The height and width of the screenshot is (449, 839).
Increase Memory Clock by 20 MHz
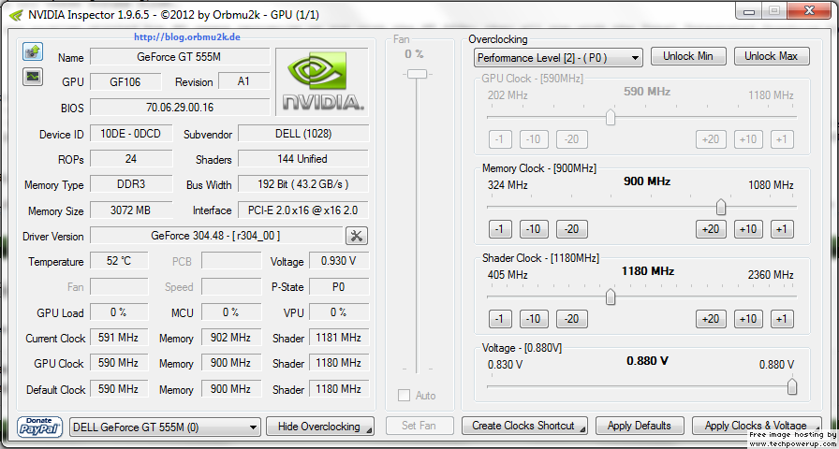click(x=710, y=229)
